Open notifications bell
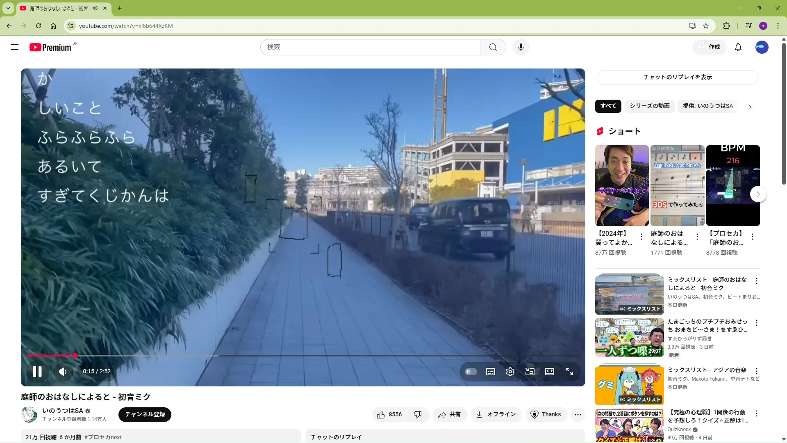This screenshot has height=443, width=787. coord(738,47)
